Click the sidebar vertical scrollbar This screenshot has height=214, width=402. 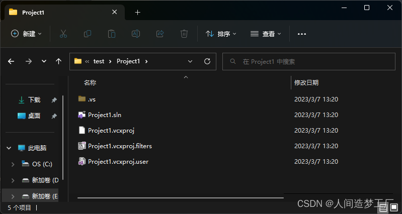[x=63, y=138]
